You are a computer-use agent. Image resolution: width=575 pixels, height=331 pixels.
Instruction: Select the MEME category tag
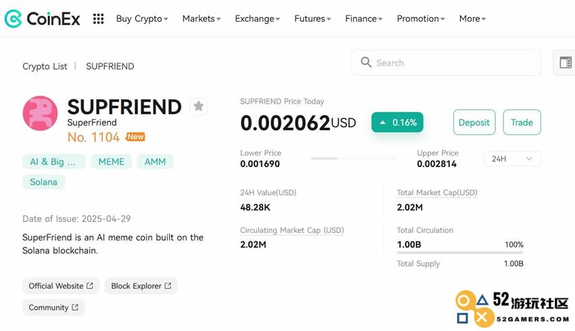(111, 162)
